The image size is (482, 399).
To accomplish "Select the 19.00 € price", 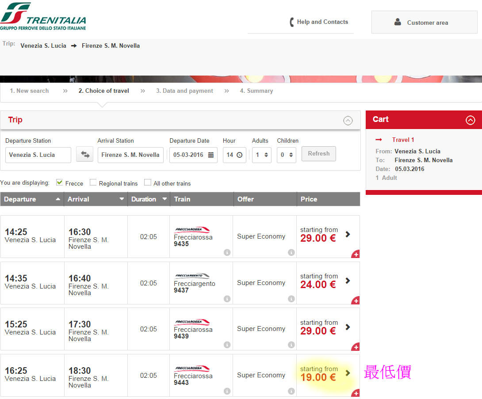I will 318,377.
